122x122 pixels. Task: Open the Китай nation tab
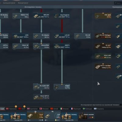(54, 109)
